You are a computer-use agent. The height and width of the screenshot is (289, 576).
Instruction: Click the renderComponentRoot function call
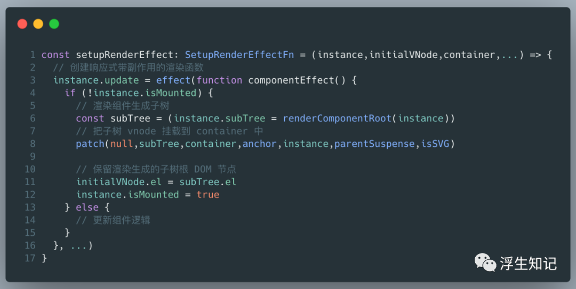(337, 118)
